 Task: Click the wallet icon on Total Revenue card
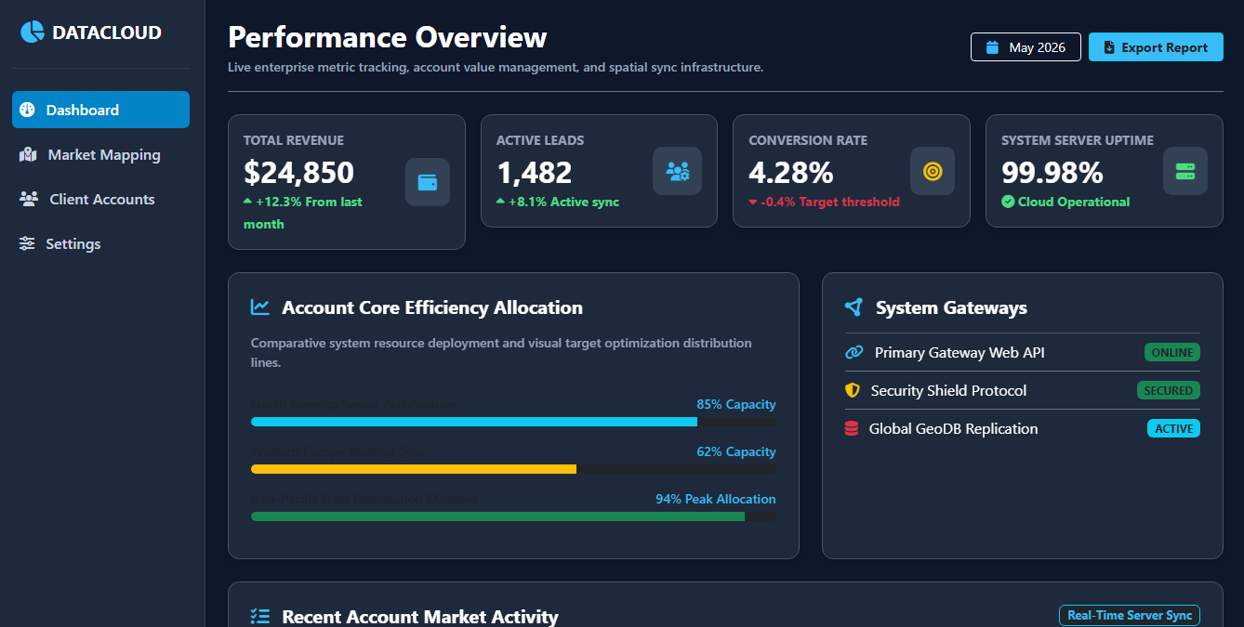pos(428,182)
